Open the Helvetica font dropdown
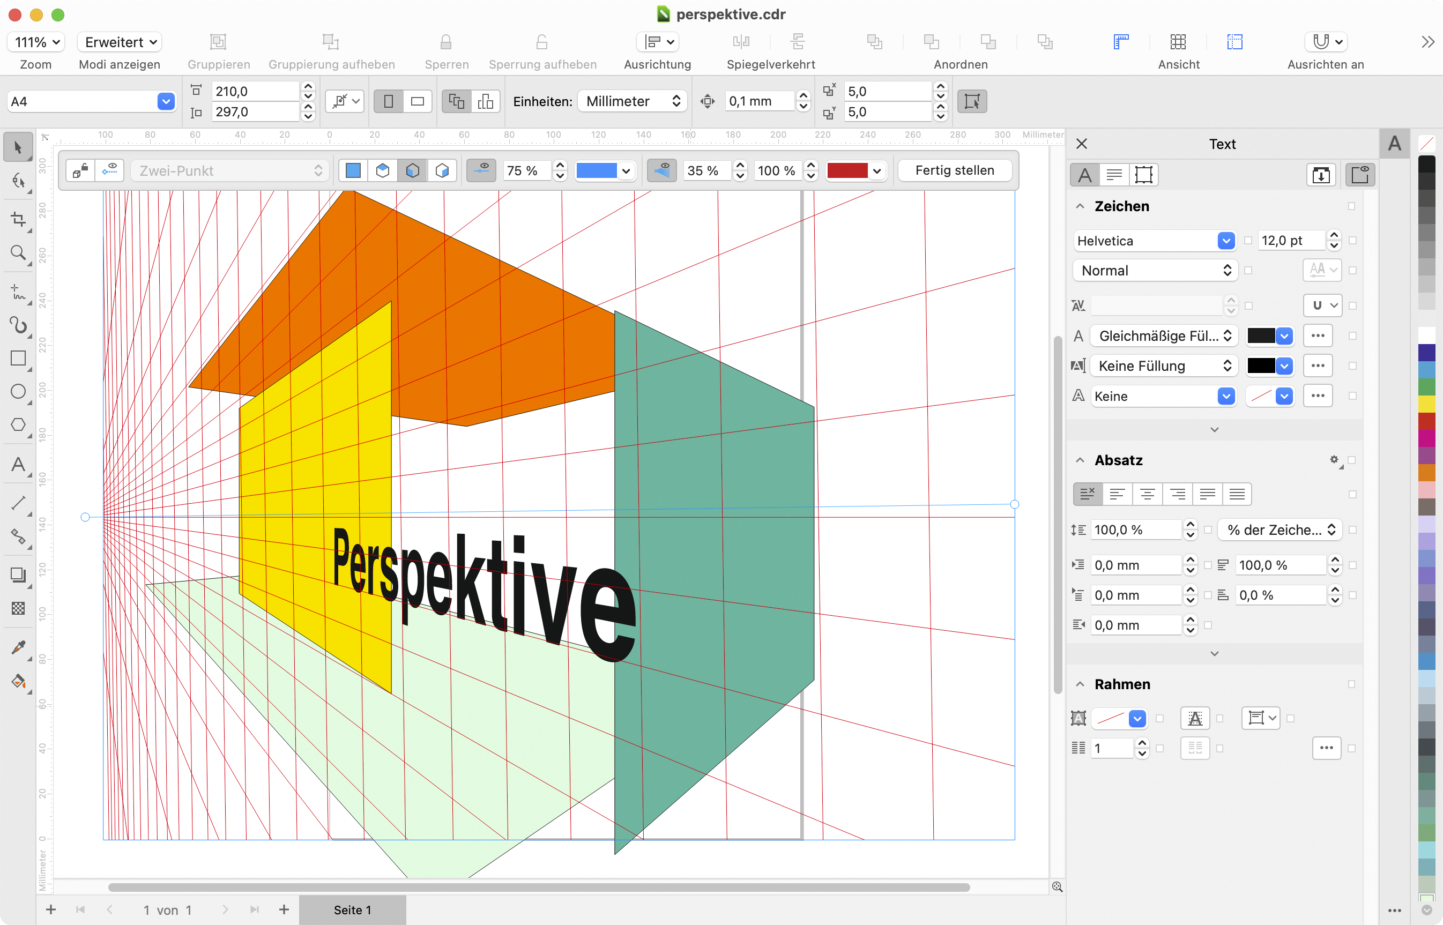Screen dimensions: 1443x925 1225,241
